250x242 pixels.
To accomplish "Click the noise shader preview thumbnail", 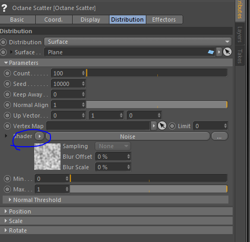I will pos(47,157).
